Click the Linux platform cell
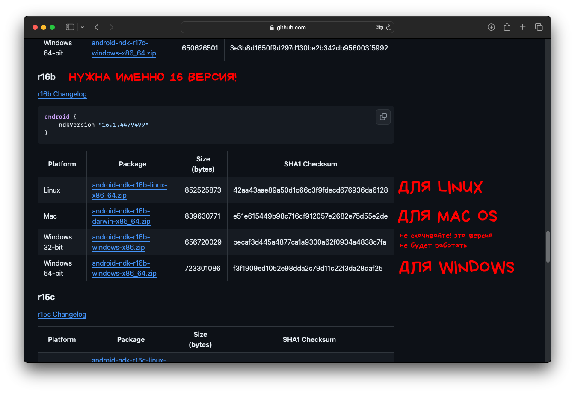Viewport: 575px width, 394px height. tap(62, 190)
